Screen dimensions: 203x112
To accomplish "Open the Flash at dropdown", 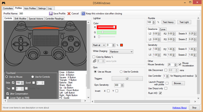I will [99, 45].
